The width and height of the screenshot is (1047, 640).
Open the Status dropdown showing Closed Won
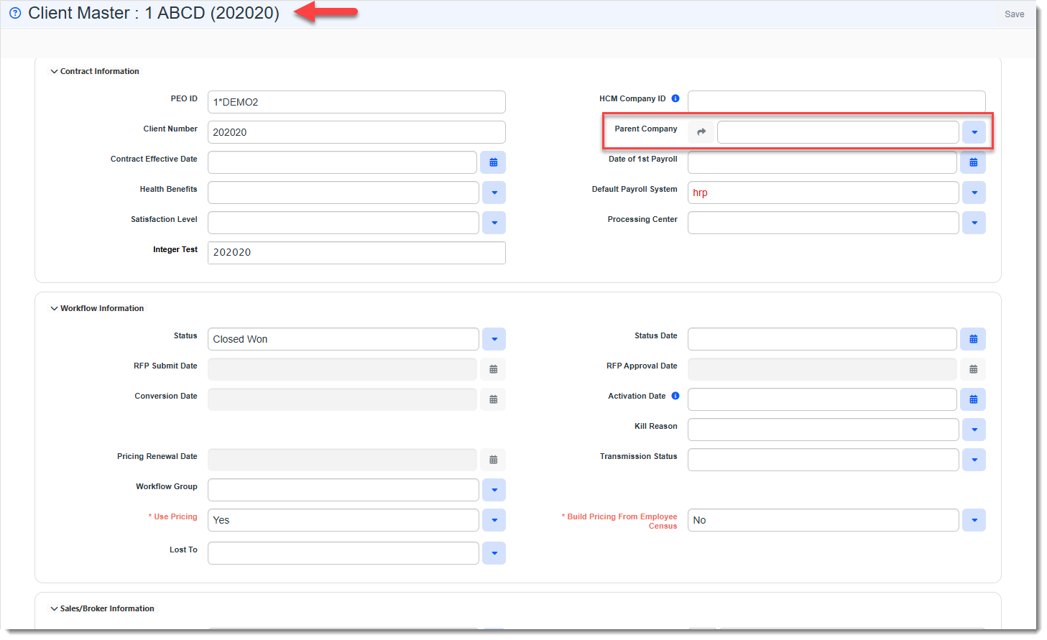[494, 339]
